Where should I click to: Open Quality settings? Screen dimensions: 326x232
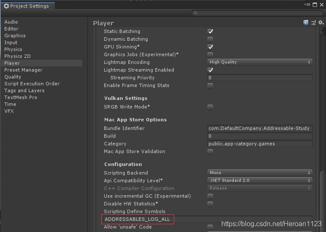(13, 77)
